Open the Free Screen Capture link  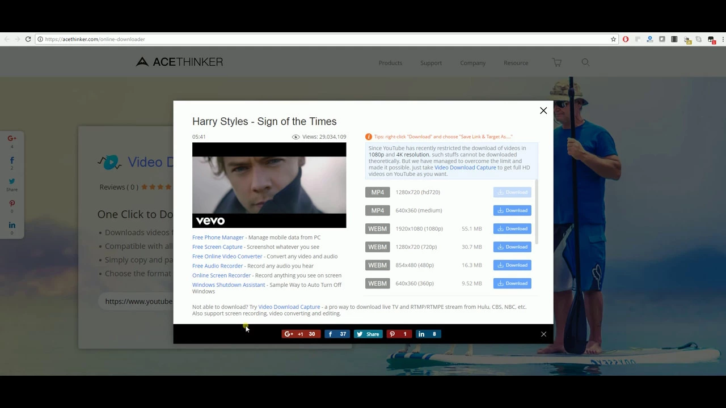217,247
